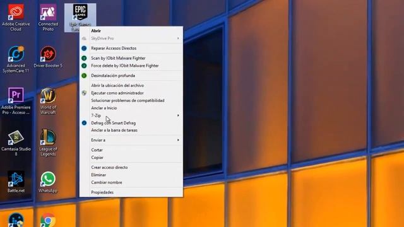Select Advanced SystemCare 11 shortcut
Screen dimensions: 404x227
[16, 59]
